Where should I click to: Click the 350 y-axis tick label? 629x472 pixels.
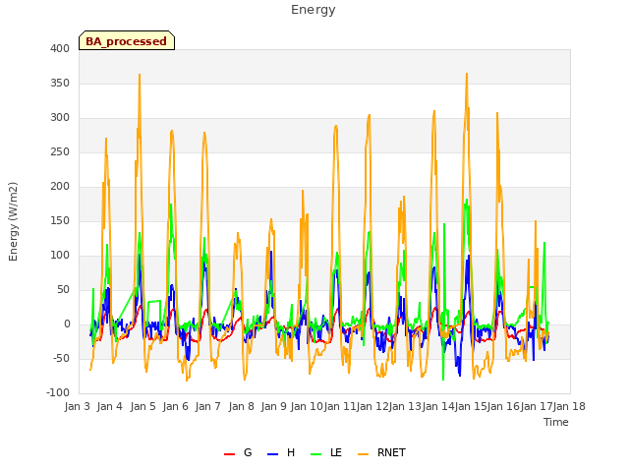[60, 83]
